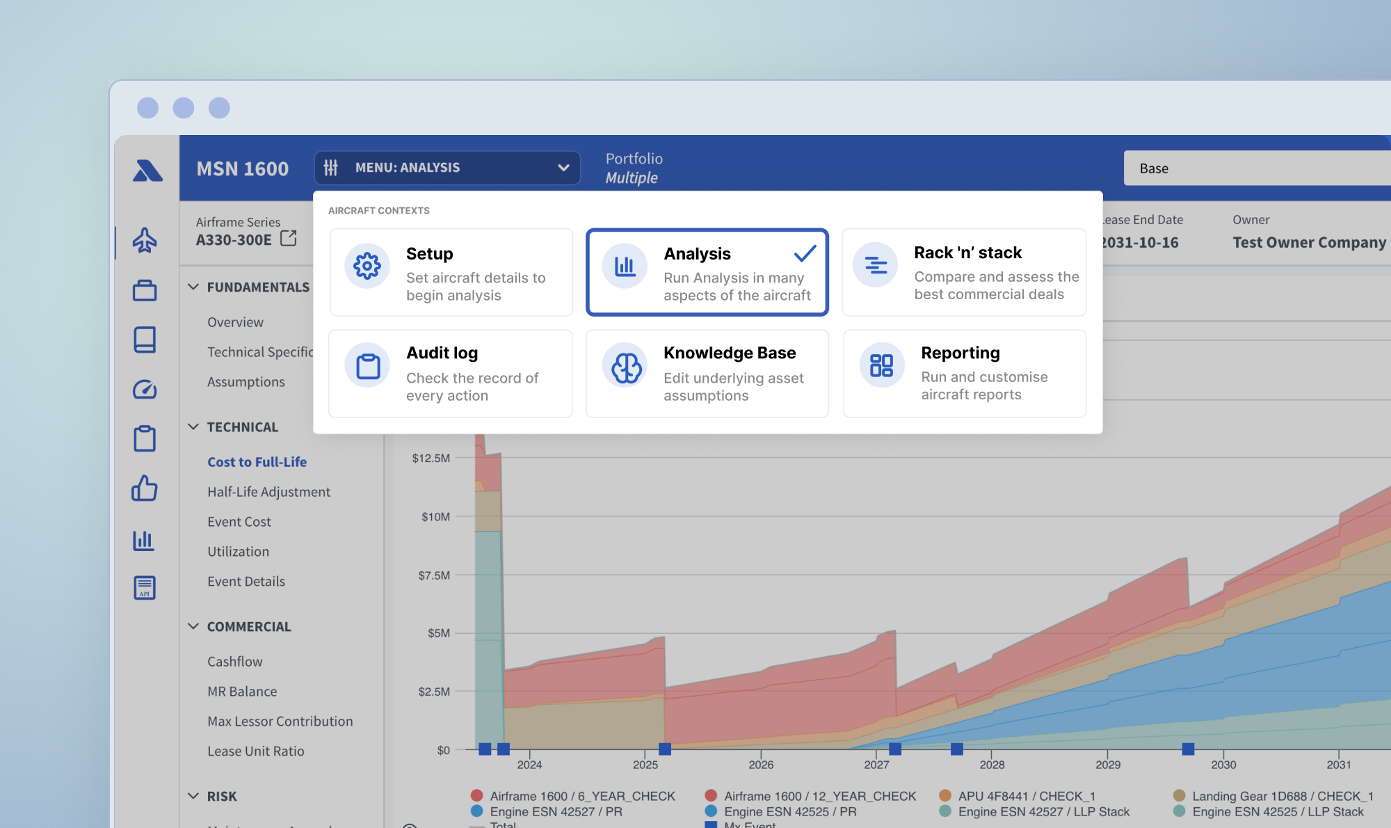Click the Base input field

pos(1257,168)
